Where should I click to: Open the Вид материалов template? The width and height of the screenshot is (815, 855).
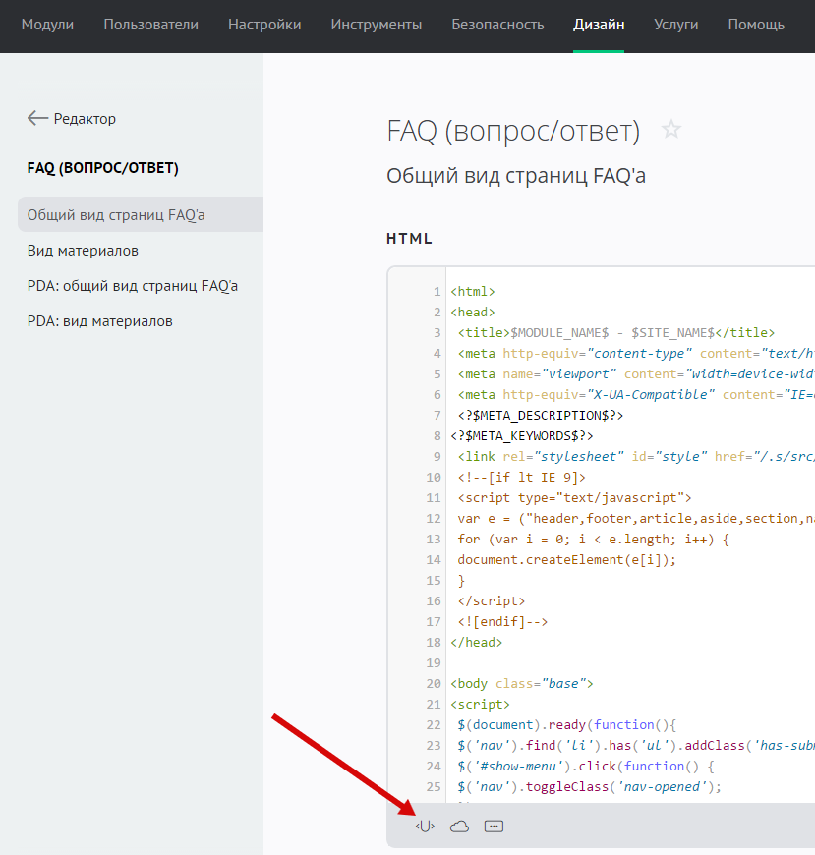(x=83, y=251)
